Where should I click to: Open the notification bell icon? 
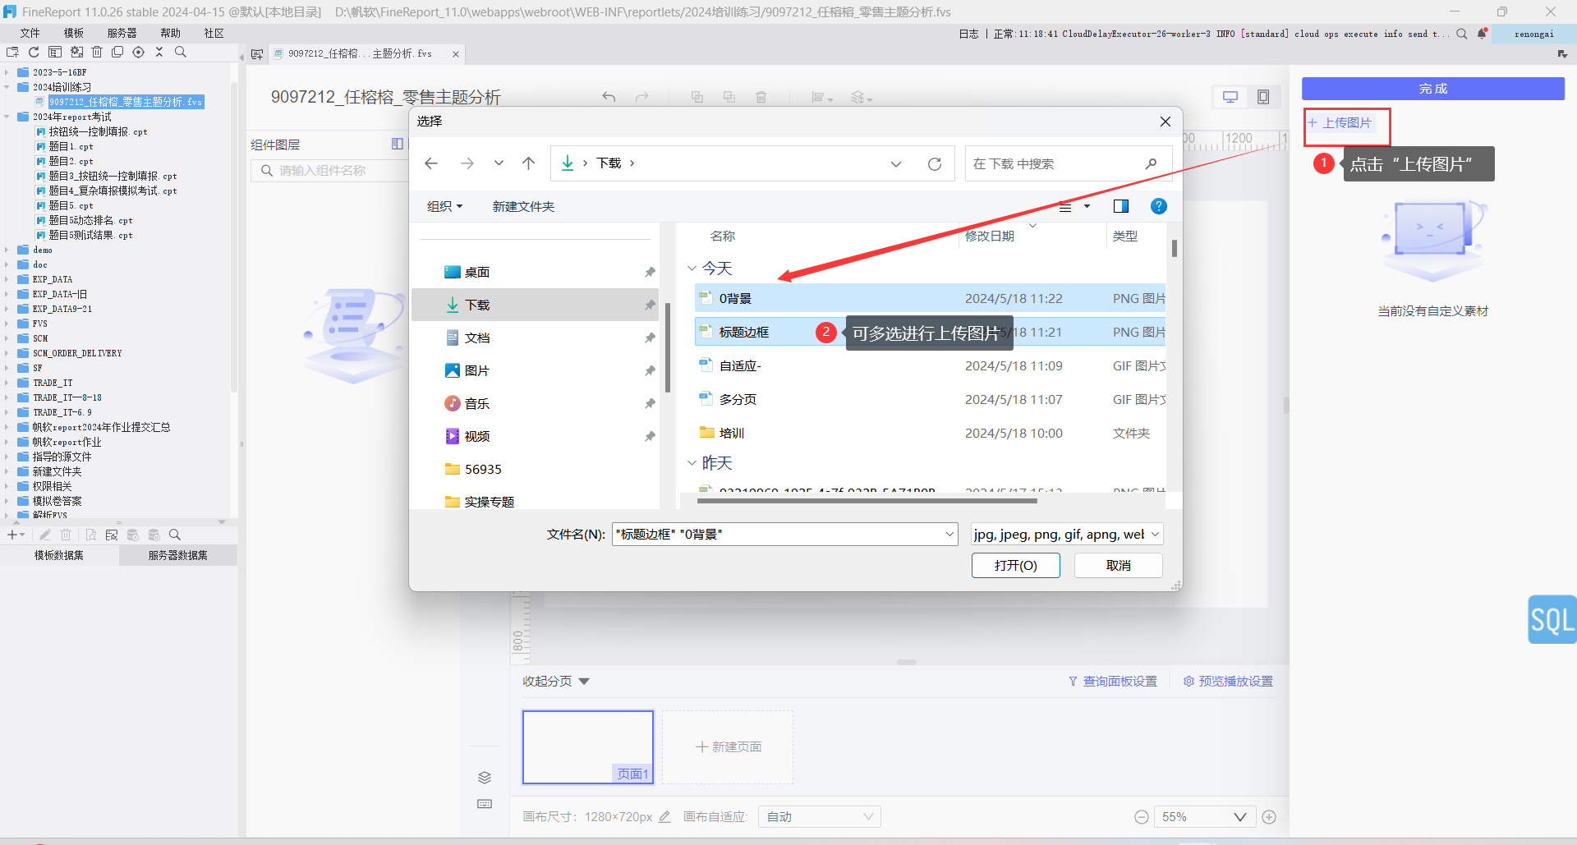1482,34
